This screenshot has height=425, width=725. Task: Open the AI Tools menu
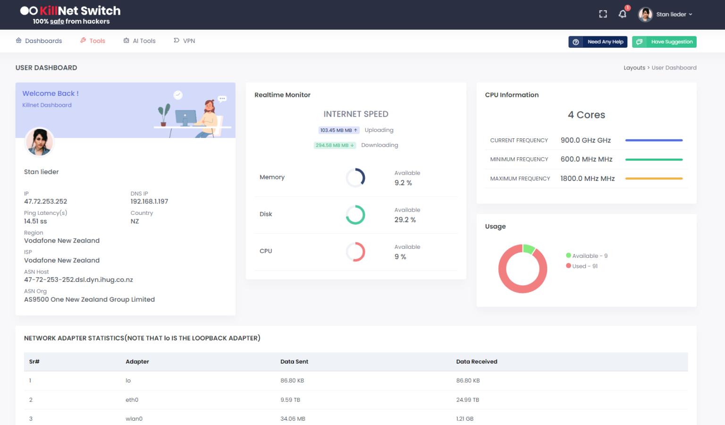144,41
